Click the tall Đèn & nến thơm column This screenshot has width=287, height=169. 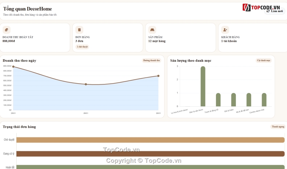(x=203, y=86)
